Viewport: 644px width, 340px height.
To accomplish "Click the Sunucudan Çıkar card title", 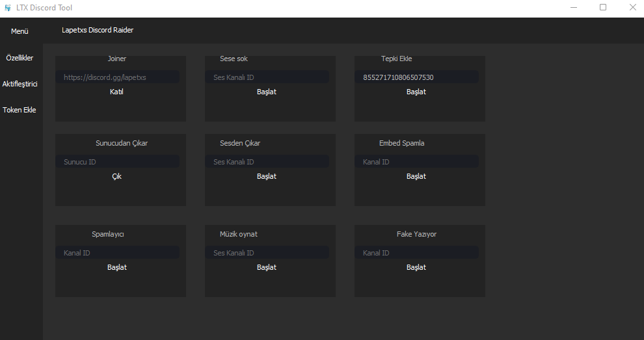I will 122,143.
